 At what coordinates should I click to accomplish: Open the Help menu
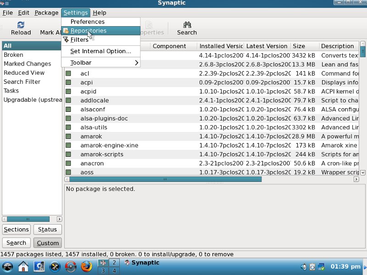pos(99,13)
